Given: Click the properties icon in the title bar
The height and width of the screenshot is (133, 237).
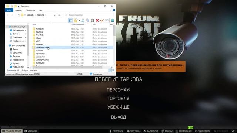Looking at the screenshot, I should tap(12, 6).
